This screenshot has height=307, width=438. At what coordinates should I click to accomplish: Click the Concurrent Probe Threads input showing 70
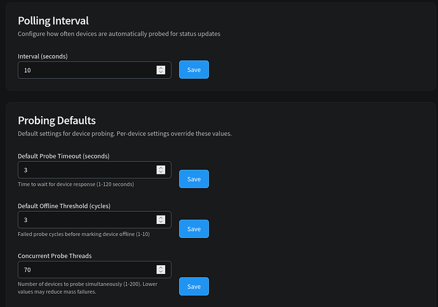pyautogui.click(x=86, y=270)
